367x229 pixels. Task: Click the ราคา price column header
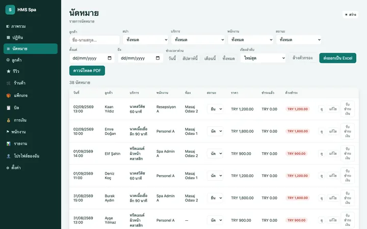[234, 93]
